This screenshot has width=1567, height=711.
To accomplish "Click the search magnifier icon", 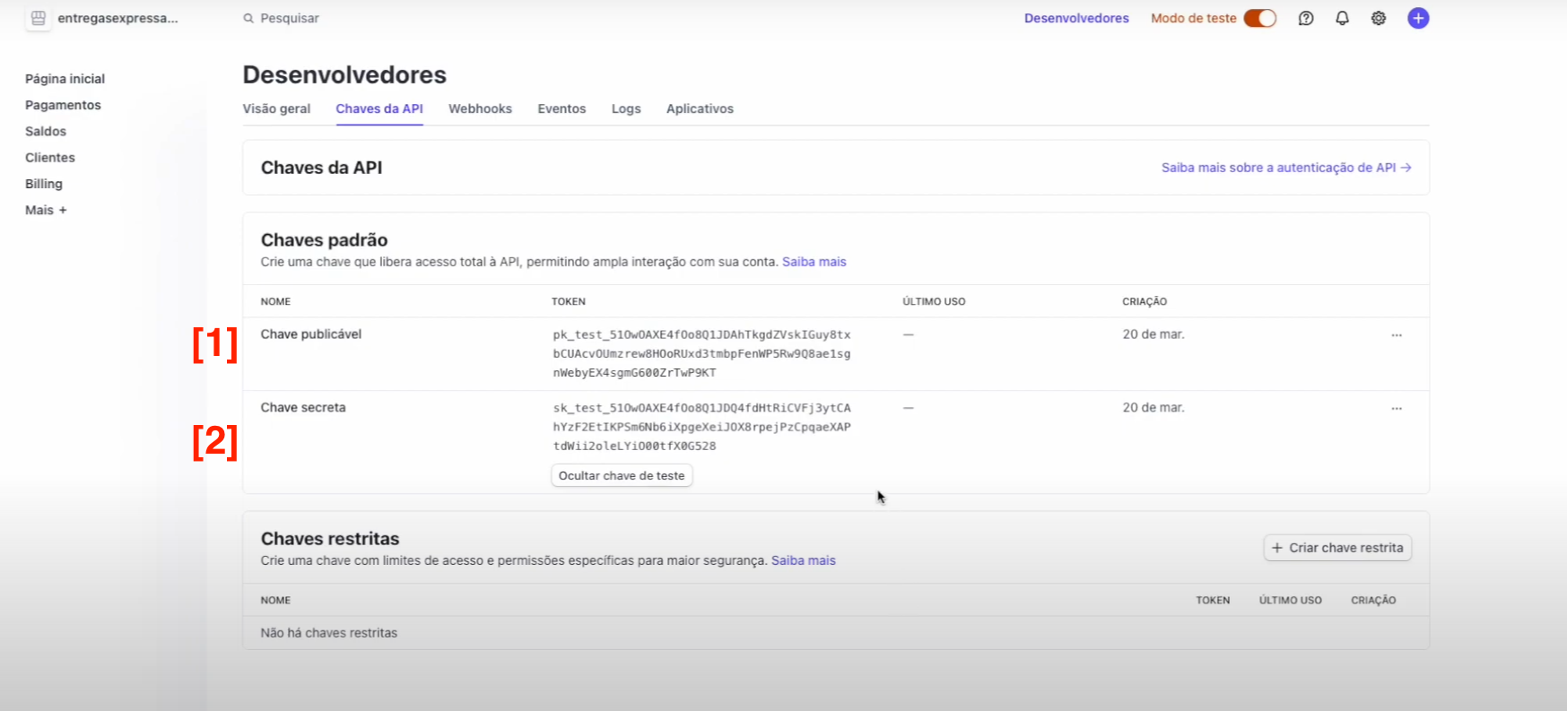I will pyautogui.click(x=248, y=18).
